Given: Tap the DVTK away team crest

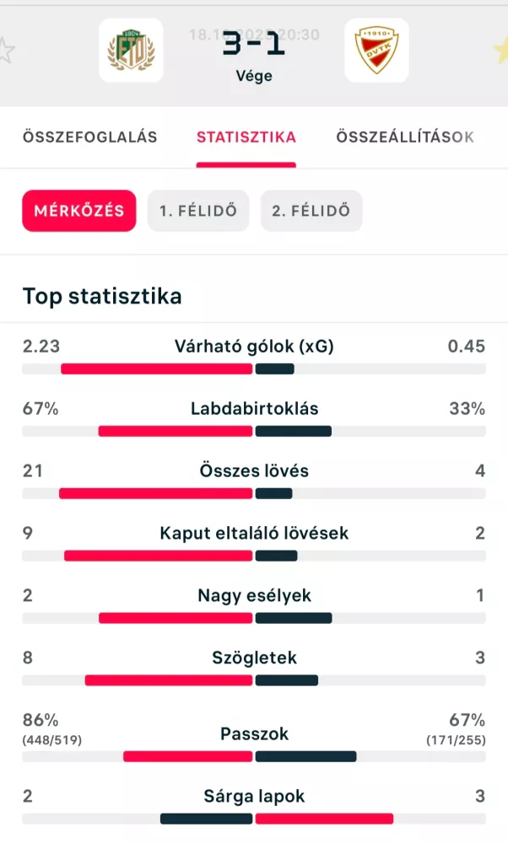Looking at the screenshot, I should [376, 51].
